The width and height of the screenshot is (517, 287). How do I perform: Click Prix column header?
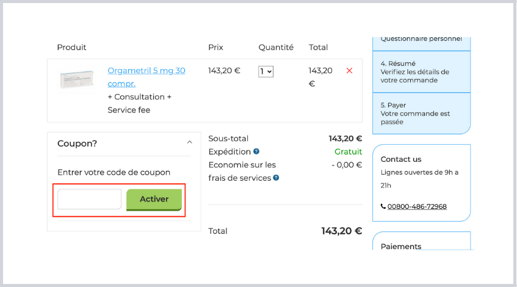click(215, 47)
